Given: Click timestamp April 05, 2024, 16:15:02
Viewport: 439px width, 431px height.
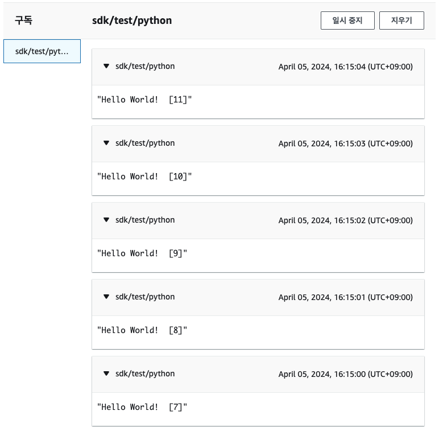Looking at the screenshot, I should tap(346, 220).
